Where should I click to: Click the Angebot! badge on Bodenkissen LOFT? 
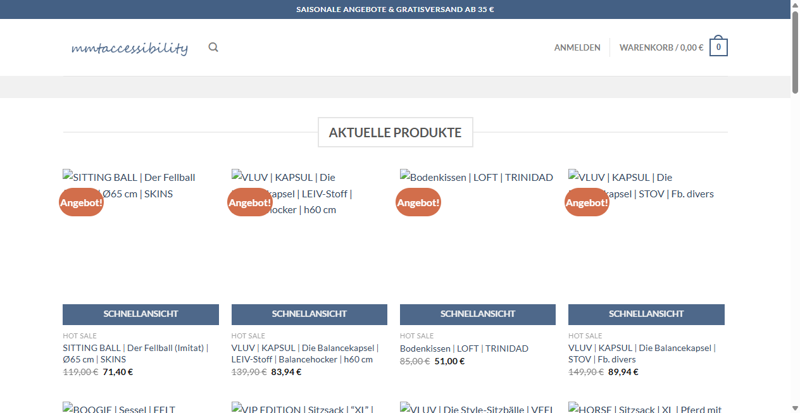[x=418, y=202]
